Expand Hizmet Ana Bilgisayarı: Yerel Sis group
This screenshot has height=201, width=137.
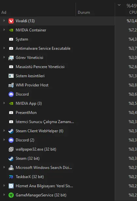(x=4, y=186)
